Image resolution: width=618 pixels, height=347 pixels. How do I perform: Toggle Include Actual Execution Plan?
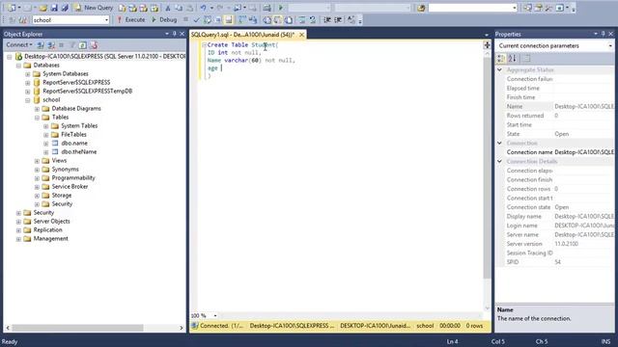[x=242, y=19]
